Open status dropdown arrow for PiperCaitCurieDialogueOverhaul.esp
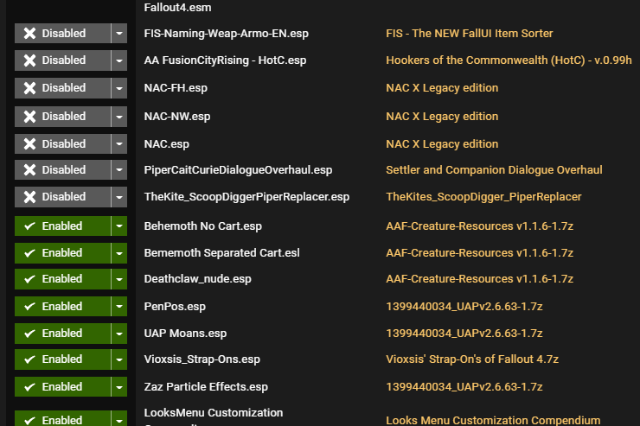 pyautogui.click(x=119, y=170)
